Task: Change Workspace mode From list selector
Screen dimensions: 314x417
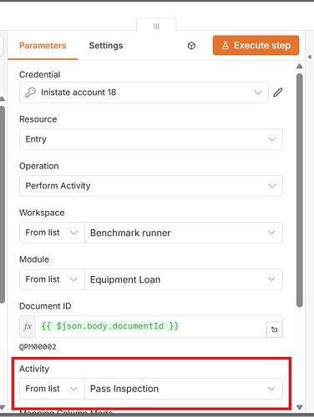Action: (52, 233)
